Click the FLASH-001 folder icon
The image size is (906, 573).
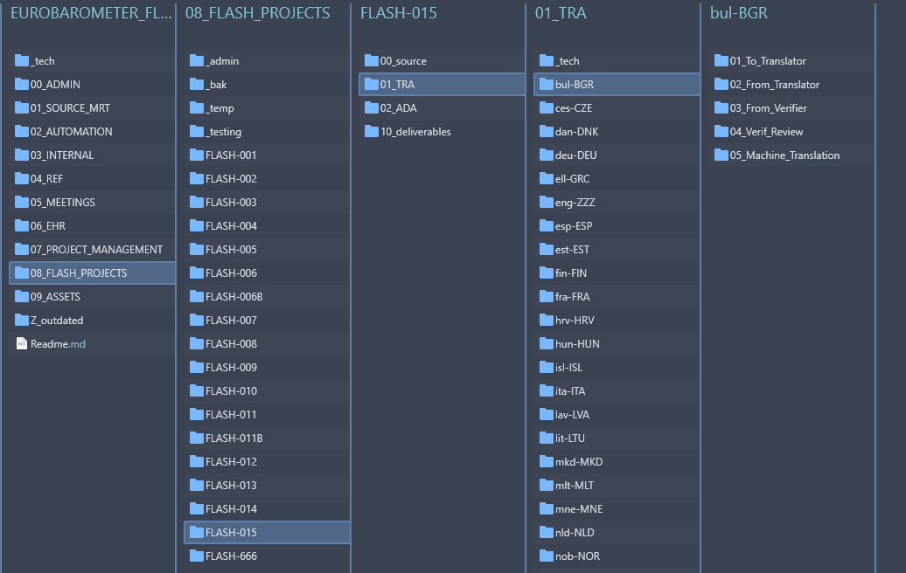click(197, 155)
